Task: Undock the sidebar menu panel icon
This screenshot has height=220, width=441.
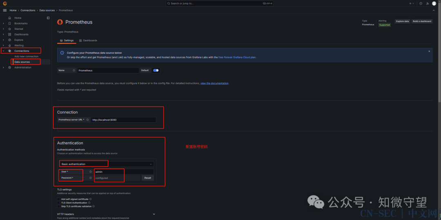Action: [48, 18]
